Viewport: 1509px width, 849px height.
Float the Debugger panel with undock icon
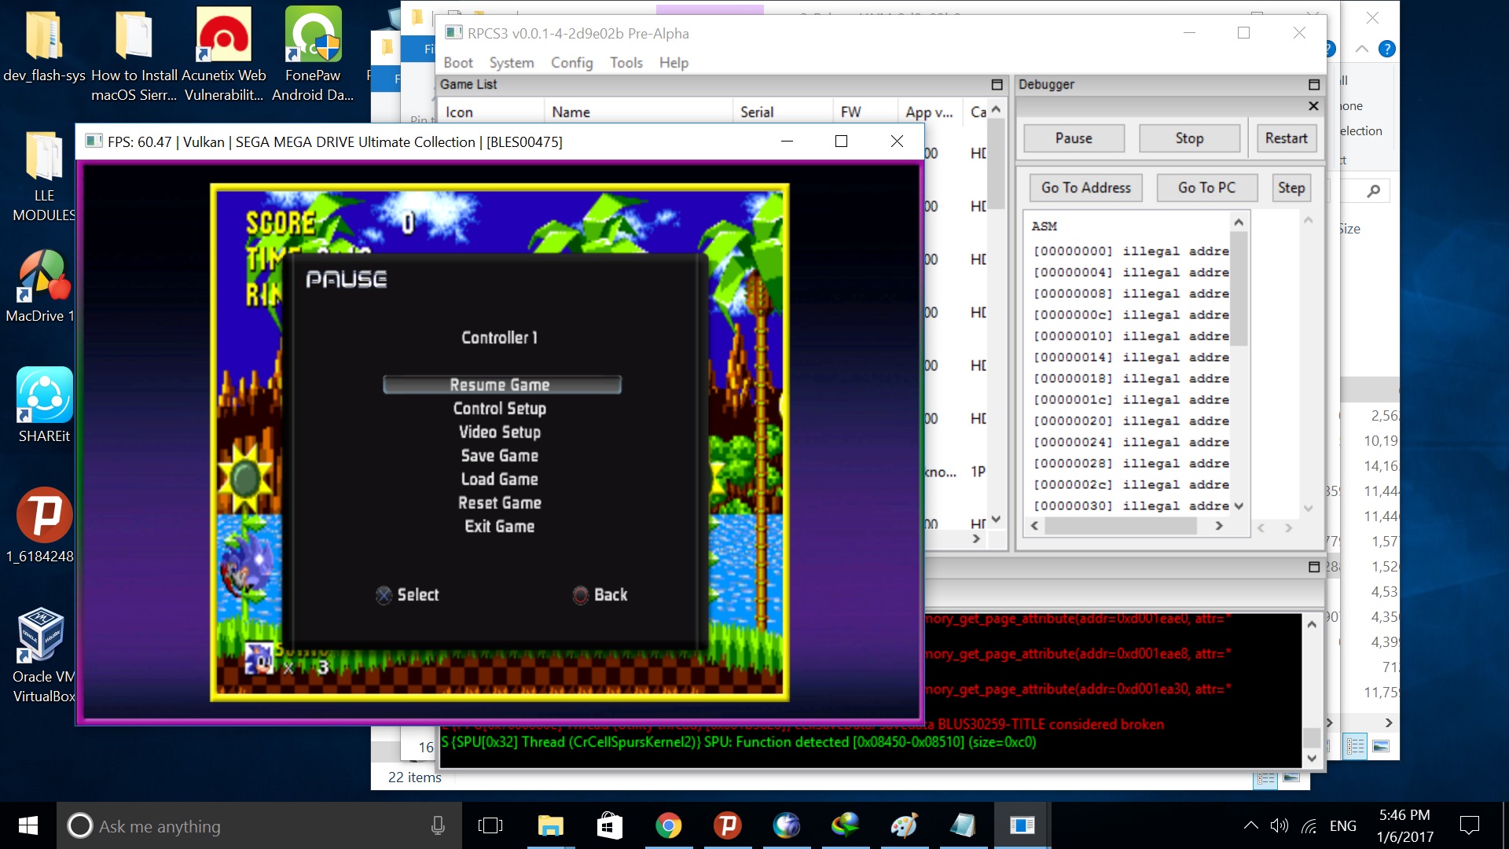point(1313,84)
